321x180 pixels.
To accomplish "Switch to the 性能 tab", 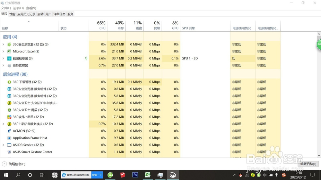I will 12,14.
